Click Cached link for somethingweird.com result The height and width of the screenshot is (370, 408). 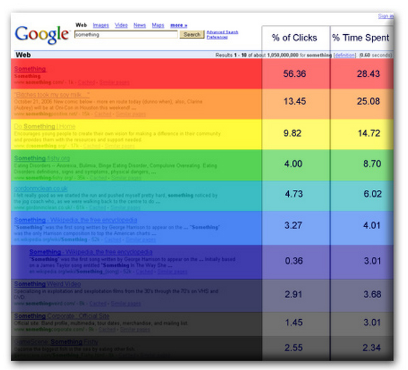click(x=98, y=304)
